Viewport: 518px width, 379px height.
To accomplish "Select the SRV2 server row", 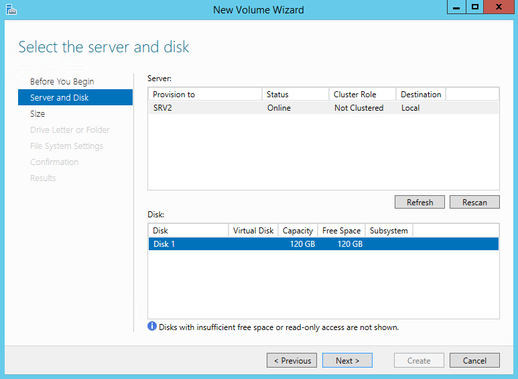I will (323, 107).
